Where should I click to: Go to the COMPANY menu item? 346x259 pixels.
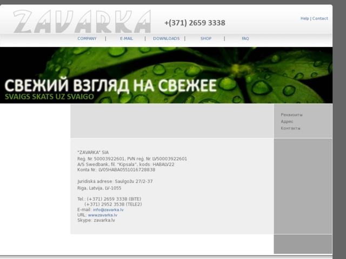coord(87,38)
